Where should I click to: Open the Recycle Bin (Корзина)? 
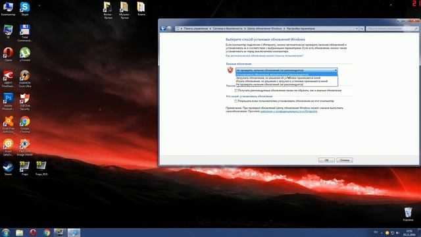pos(408,214)
